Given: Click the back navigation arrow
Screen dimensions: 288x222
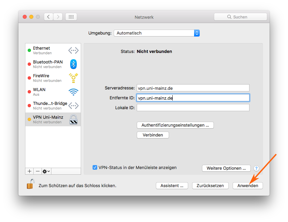Looking at the screenshot, I should (x=49, y=17).
